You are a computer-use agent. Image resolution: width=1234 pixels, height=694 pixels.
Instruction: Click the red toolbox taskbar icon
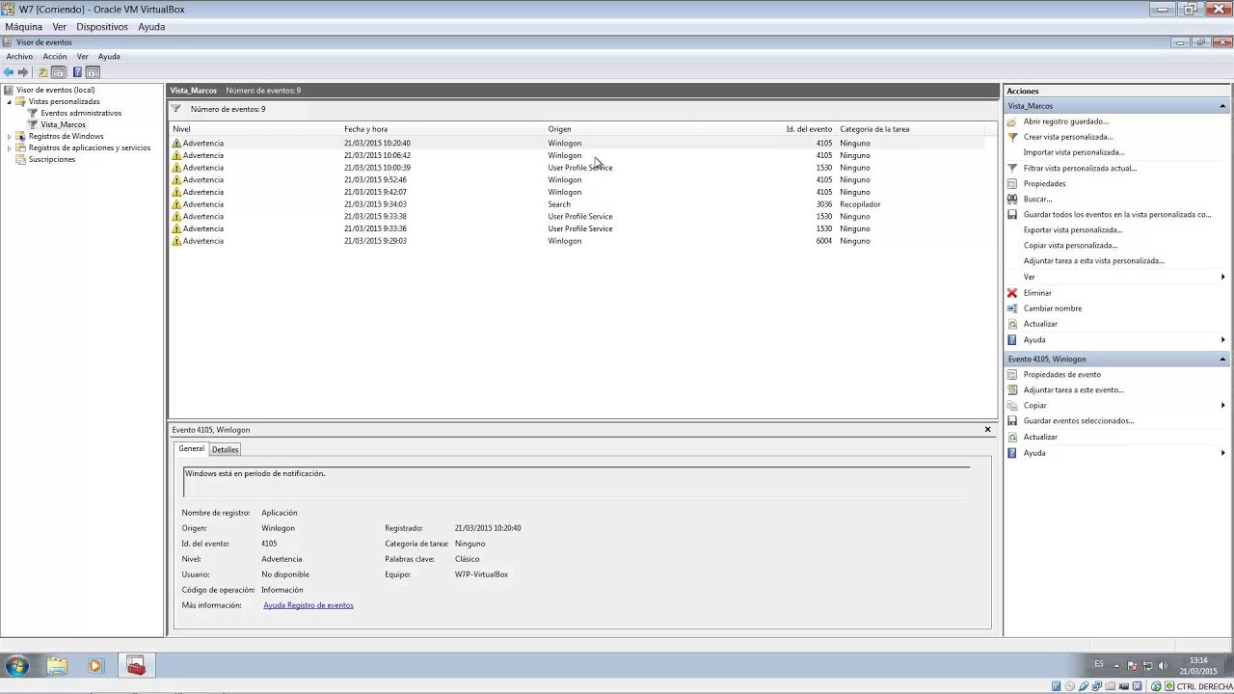[x=136, y=666]
